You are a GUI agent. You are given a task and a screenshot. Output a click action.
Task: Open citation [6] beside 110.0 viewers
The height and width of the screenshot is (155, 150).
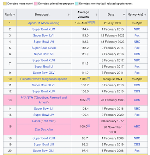click(x=89, y=78)
